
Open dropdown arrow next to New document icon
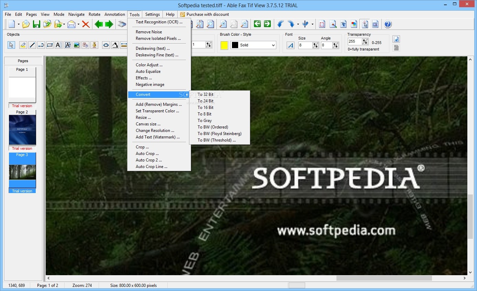pos(19,24)
